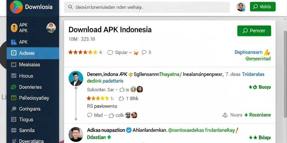
Task: Click the Tiogus list icon
Action: click(x=14, y=120)
